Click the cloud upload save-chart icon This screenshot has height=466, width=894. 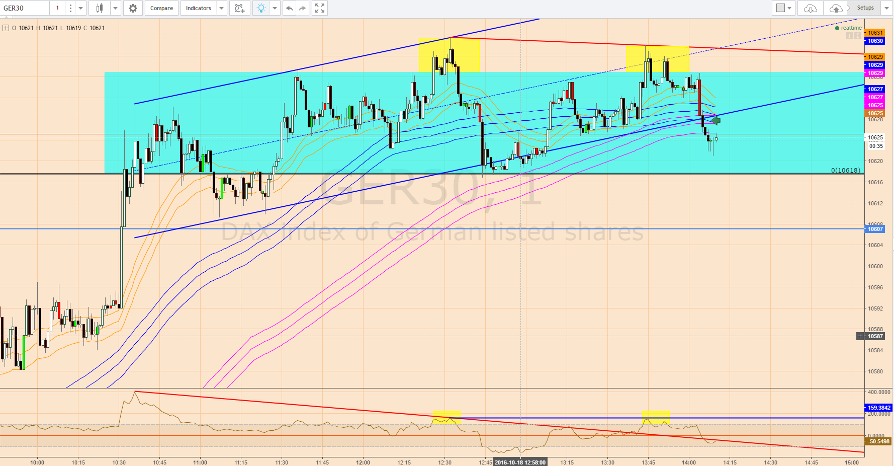click(x=836, y=8)
